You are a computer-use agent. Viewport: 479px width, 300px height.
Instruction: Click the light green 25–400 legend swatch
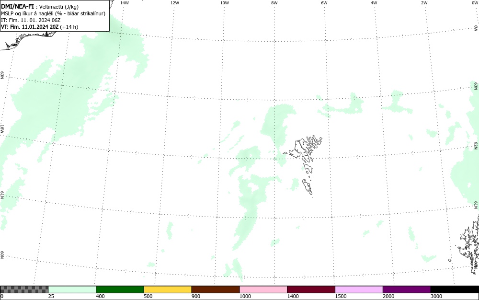click(x=72, y=289)
